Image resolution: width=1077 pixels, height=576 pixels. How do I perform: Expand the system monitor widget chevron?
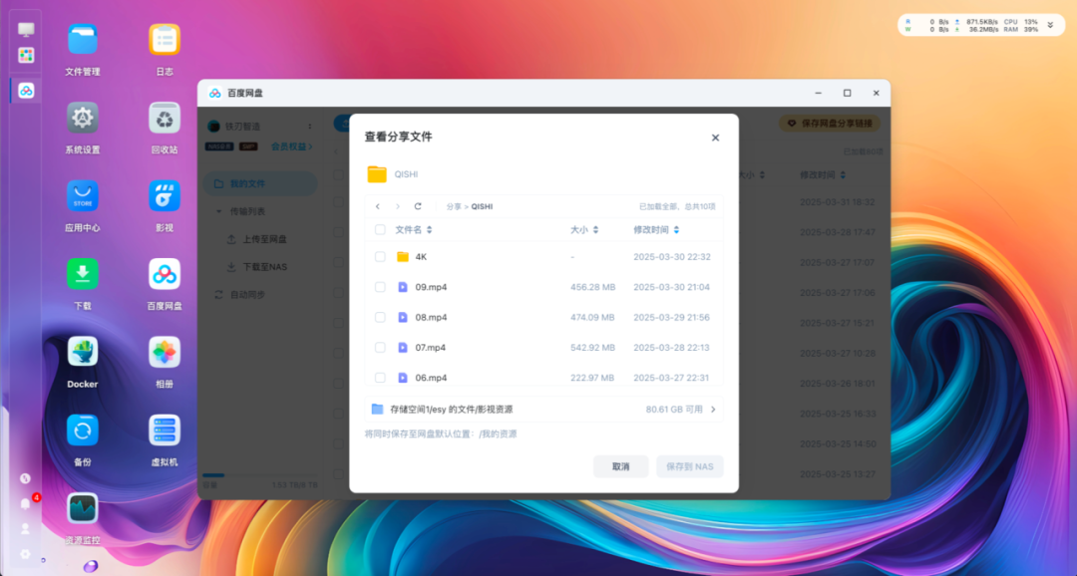[1050, 25]
